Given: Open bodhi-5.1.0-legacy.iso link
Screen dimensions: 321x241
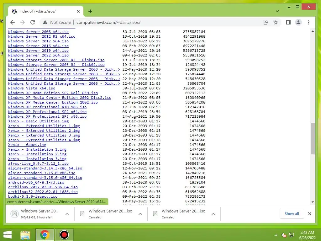Looking at the screenshot, I should (x=33, y=197).
